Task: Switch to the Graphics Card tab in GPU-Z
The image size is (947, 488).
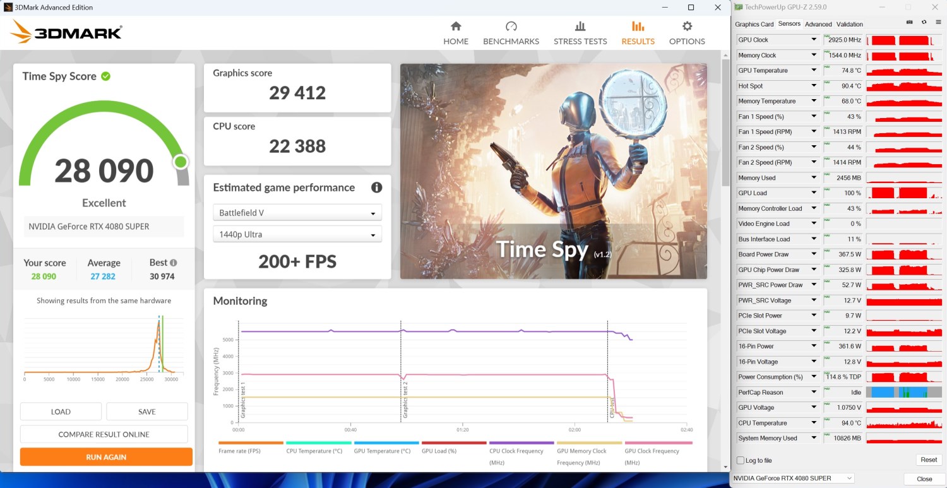Action: 754,24
